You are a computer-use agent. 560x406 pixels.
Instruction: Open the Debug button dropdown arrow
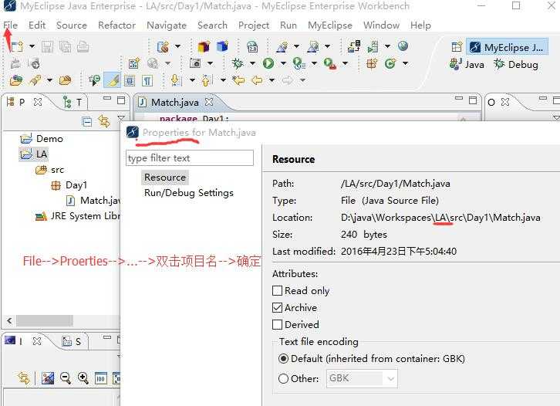click(252, 63)
